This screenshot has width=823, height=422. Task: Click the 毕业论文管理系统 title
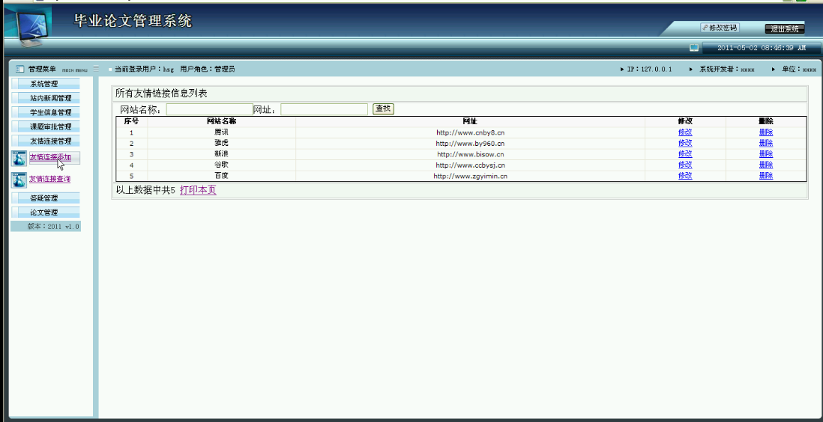pos(133,21)
